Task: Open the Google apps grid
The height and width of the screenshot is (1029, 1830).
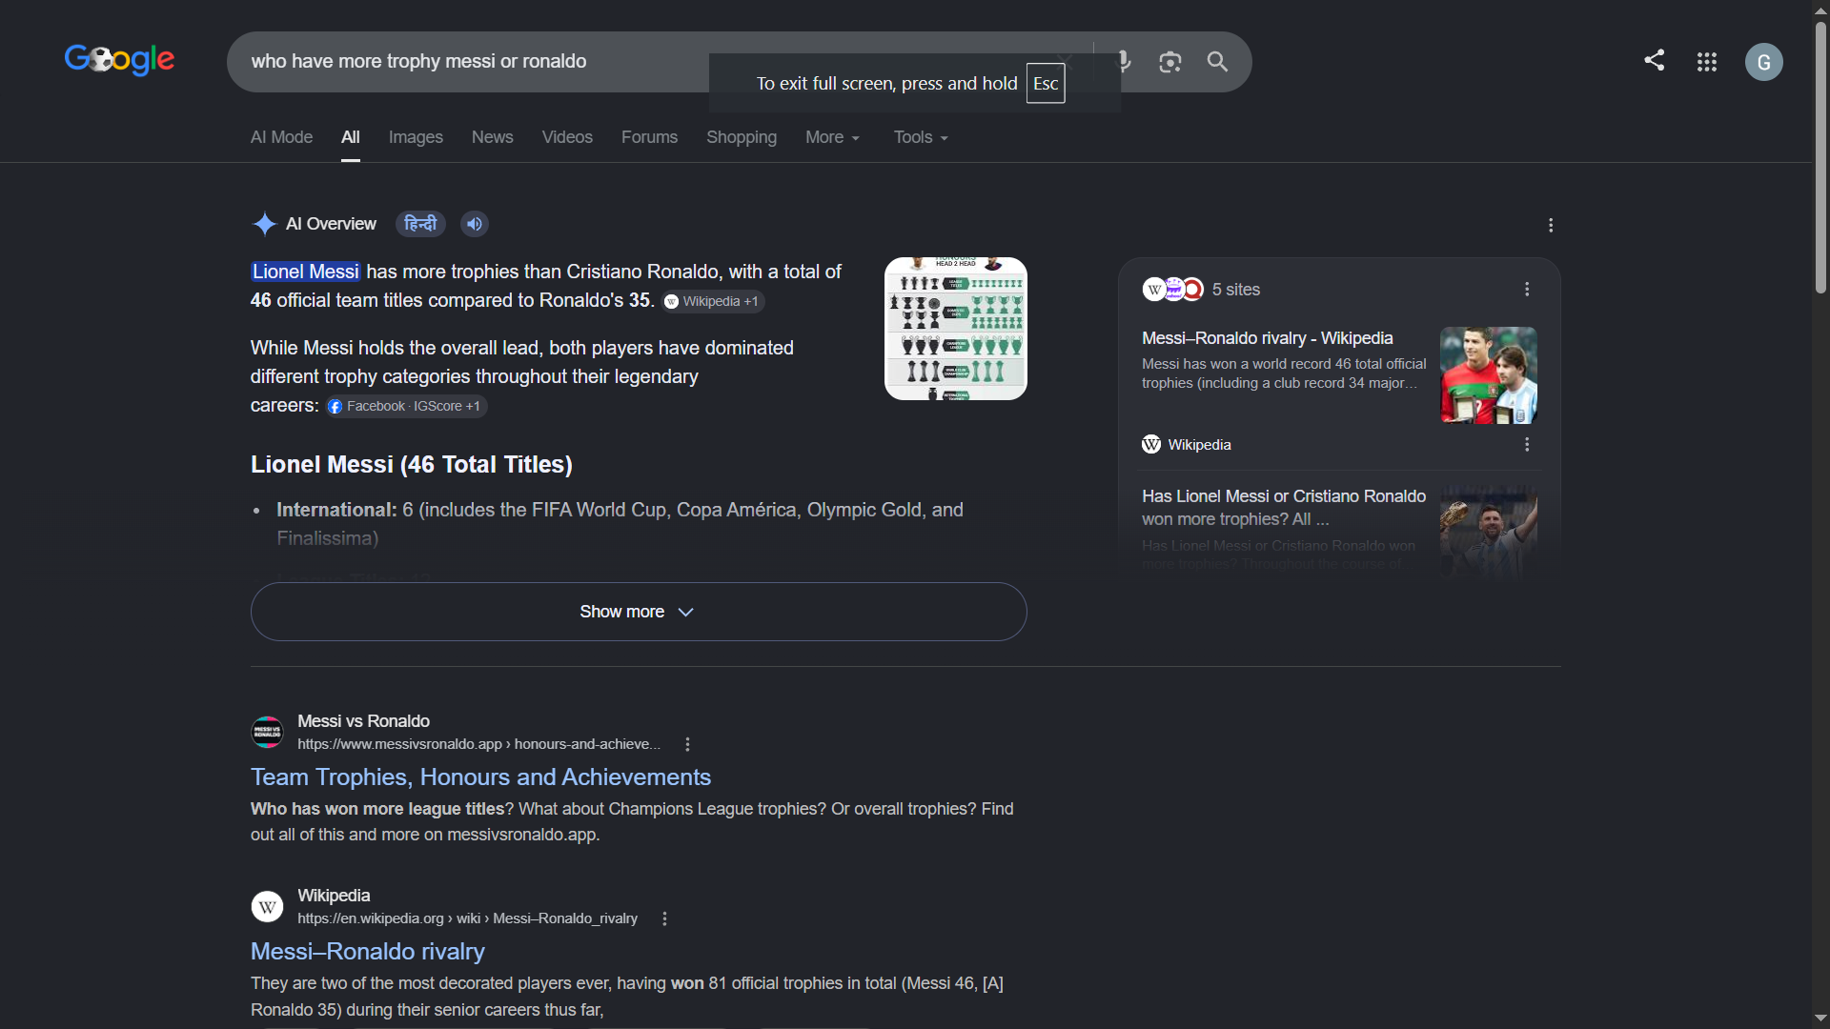Action: click(1707, 62)
